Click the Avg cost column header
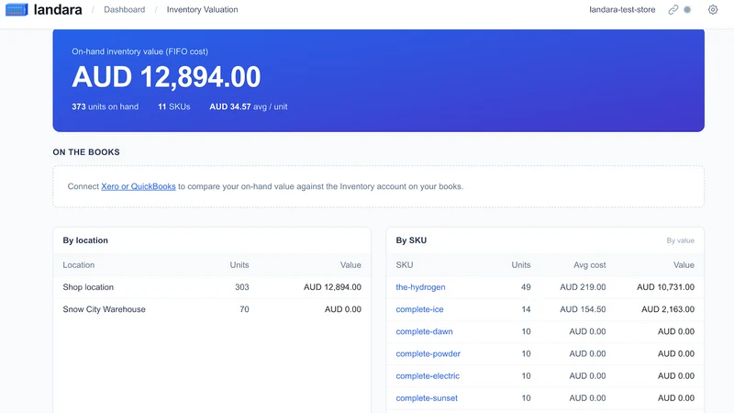 click(589, 265)
